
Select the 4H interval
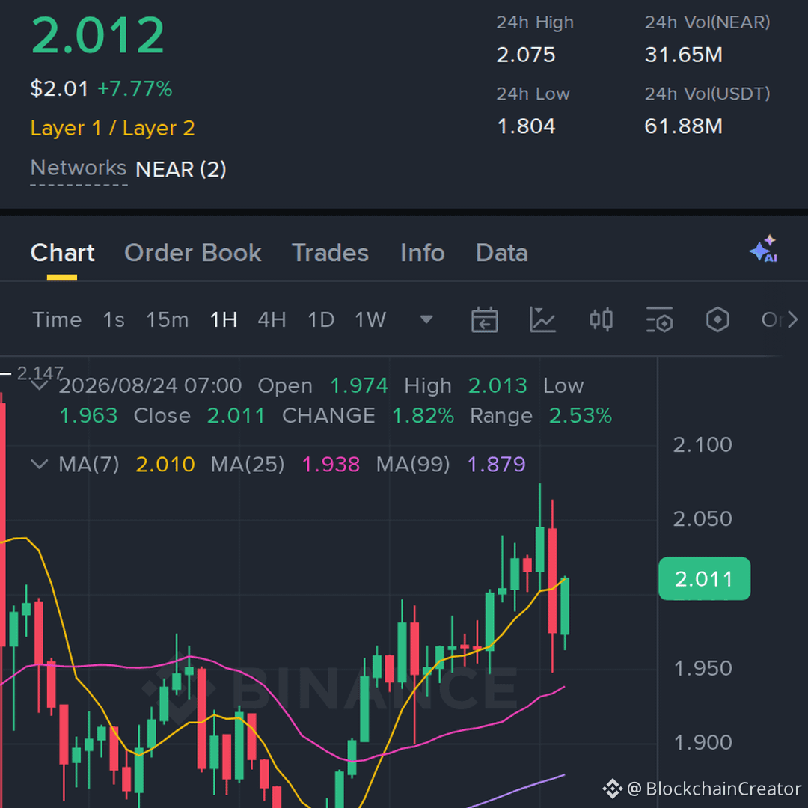click(272, 320)
